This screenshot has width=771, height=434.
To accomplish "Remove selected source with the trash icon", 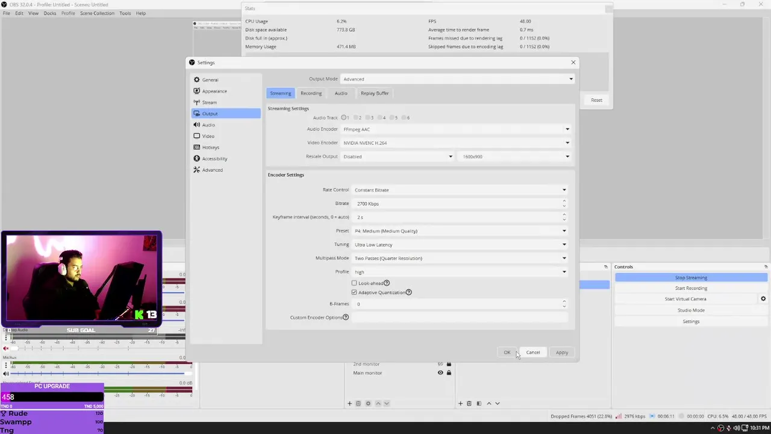I will click(x=358, y=403).
